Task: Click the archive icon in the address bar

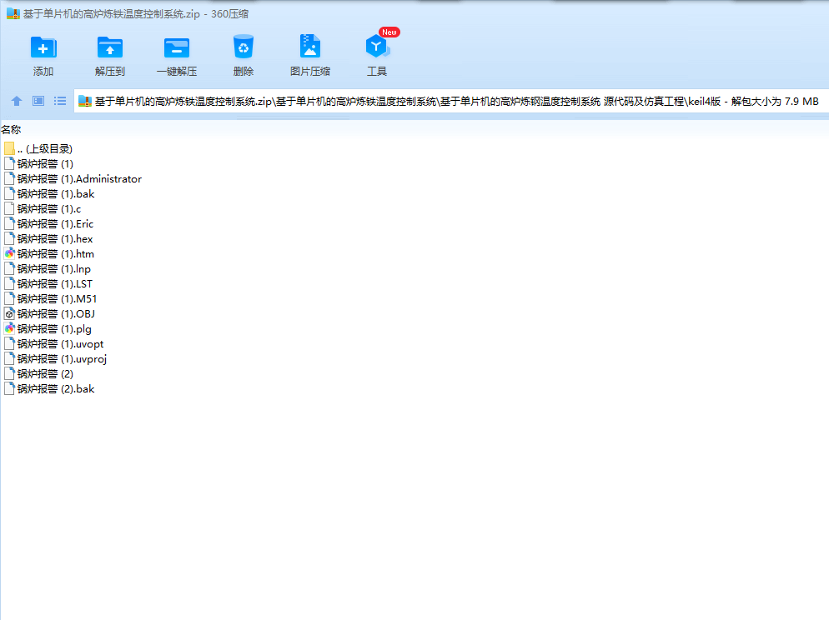Action: coord(85,101)
